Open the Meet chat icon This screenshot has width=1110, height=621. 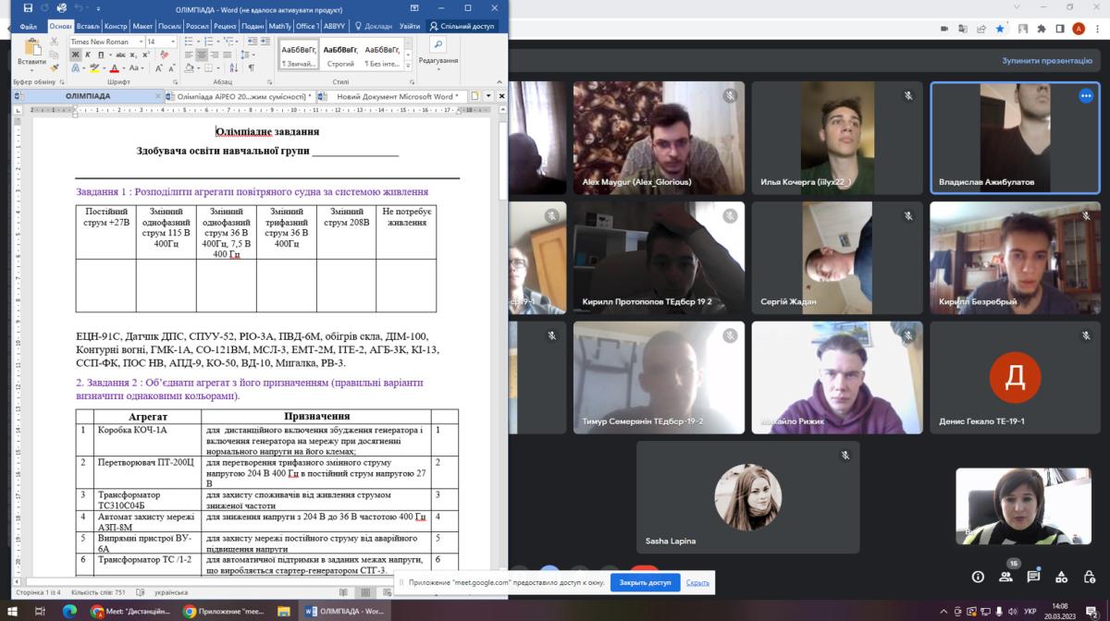tap(1033, 577)
